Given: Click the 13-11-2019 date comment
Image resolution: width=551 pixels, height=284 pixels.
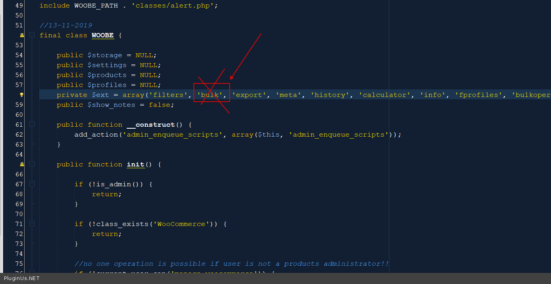Looking at the screenshot, I should pyautogui.click(x=66, y=25).
